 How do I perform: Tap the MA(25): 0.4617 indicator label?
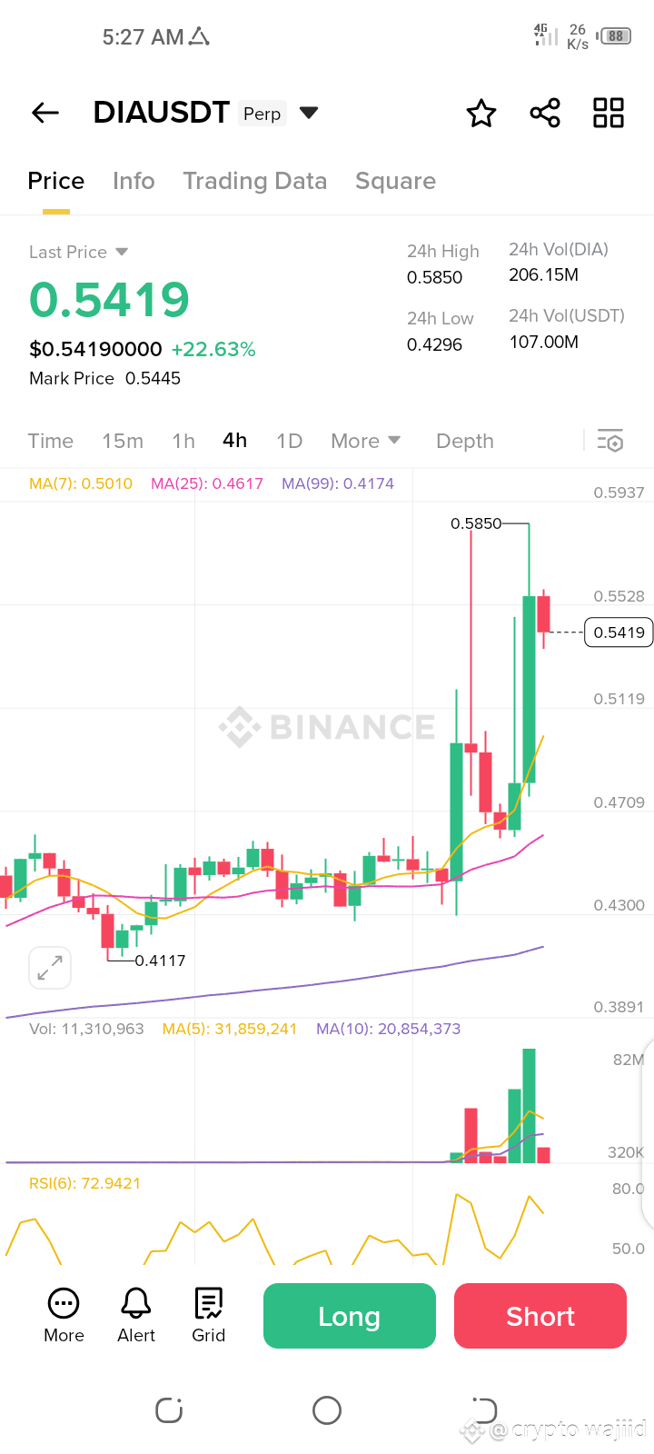[x=207, y=483]
